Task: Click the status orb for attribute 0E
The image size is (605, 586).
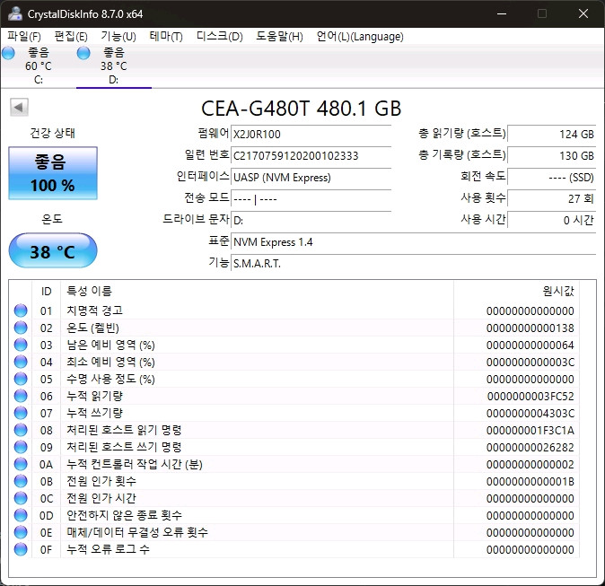Action: tap(21, 532)
